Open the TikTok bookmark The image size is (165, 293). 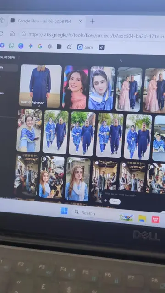[101, 48]
